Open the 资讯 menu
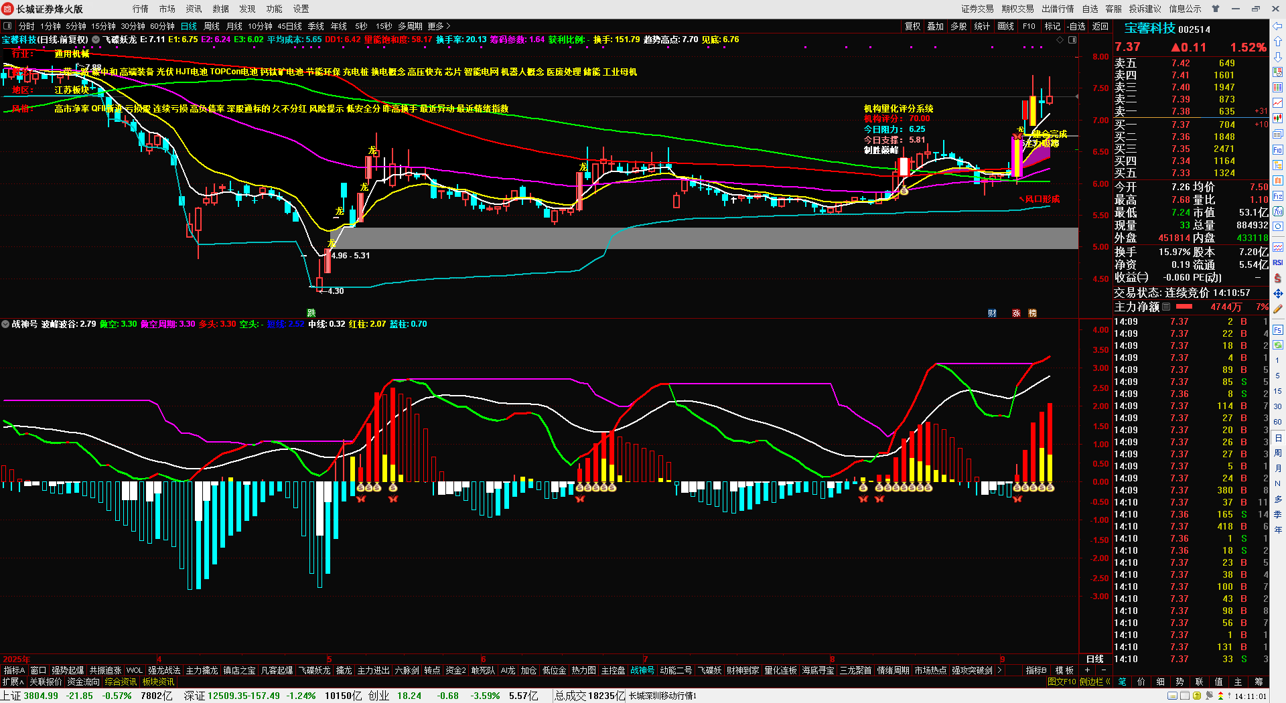This screenshot has height=703, width=1286. (x=194, y=9)
